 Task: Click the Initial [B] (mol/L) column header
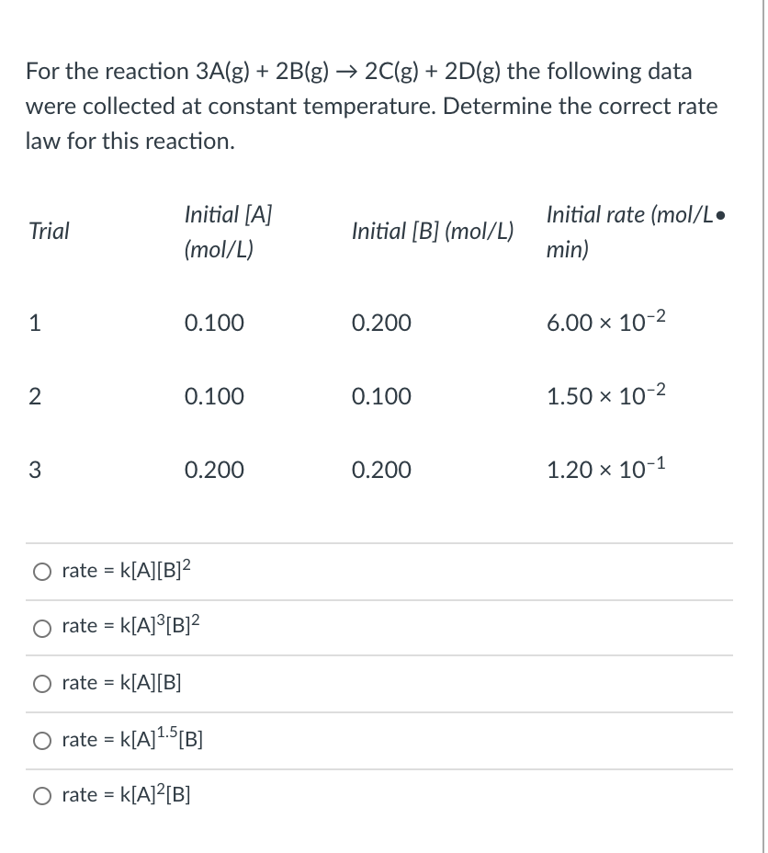(x=432, y=232)
